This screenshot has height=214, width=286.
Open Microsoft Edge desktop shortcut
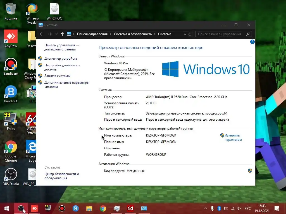click(x=31, y=151)
